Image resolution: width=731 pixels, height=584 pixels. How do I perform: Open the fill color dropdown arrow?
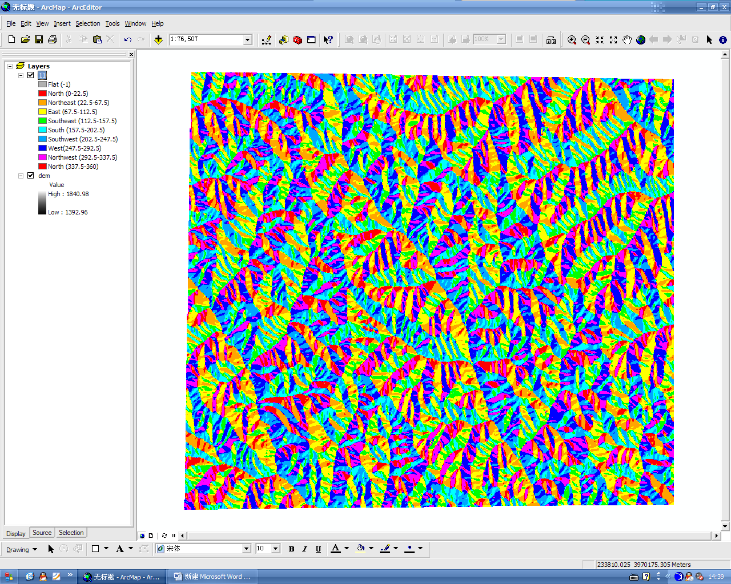[371, 549]
